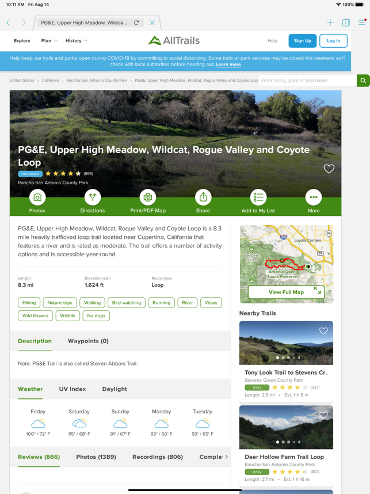This screenshot has width=370, height=494.
Task: Select Saturday weather forecast
Action: [x=79, y=423]
